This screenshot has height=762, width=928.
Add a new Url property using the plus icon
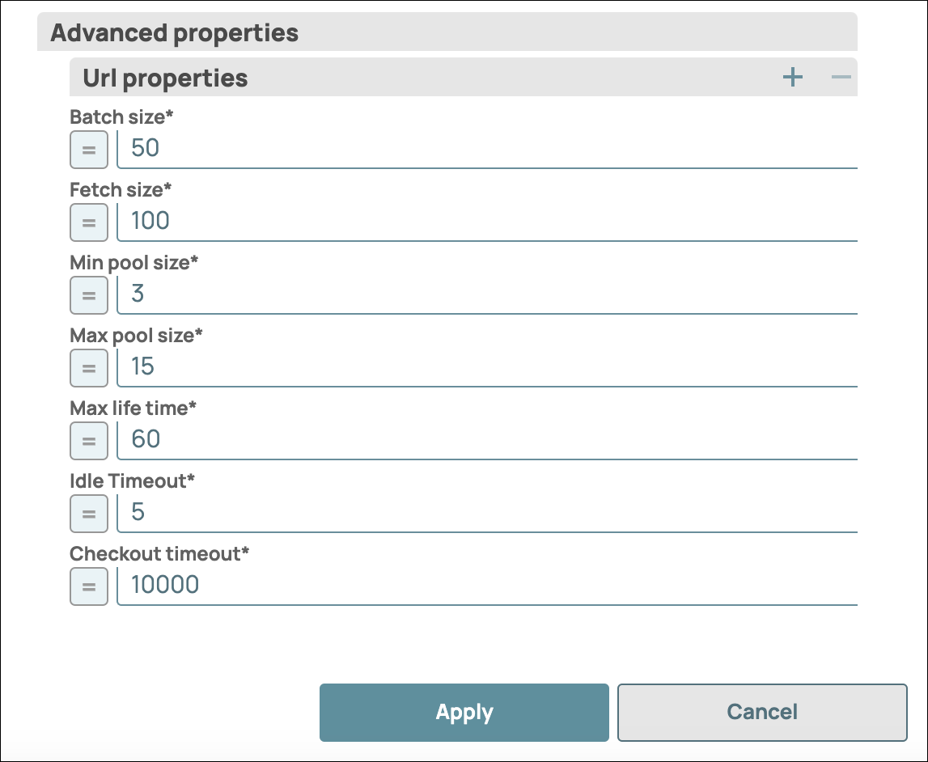792,78
